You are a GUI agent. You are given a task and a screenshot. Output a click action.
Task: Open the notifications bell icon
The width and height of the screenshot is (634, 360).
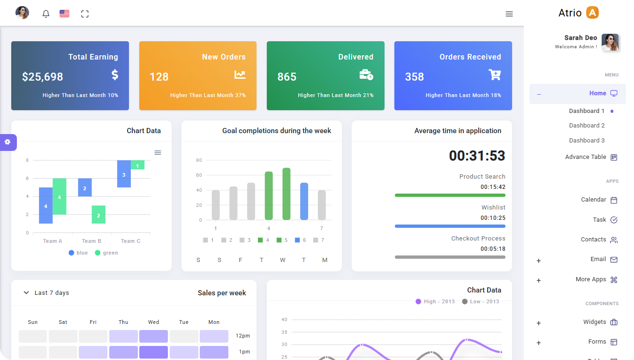pos(46,14)
